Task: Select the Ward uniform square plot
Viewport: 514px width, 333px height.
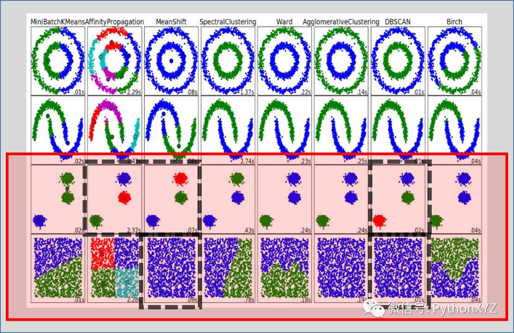Action: click(x=285, y=268)
